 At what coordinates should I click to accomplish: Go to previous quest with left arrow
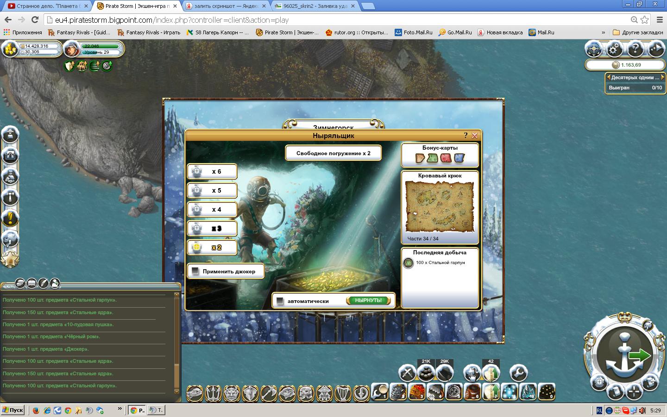609,77
